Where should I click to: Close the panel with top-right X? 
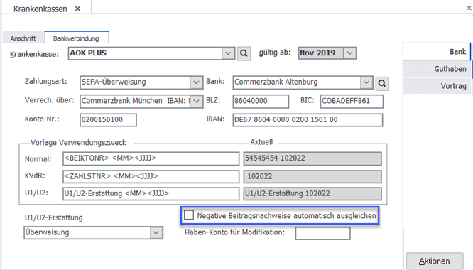[469, 8]
